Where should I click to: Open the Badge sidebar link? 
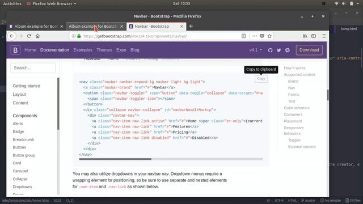coord(18,131)
